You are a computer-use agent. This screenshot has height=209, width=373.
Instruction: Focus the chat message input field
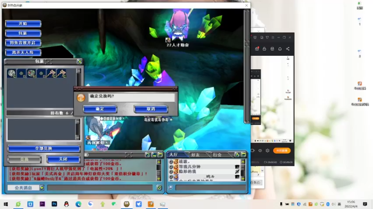click(x=100, y=188)
